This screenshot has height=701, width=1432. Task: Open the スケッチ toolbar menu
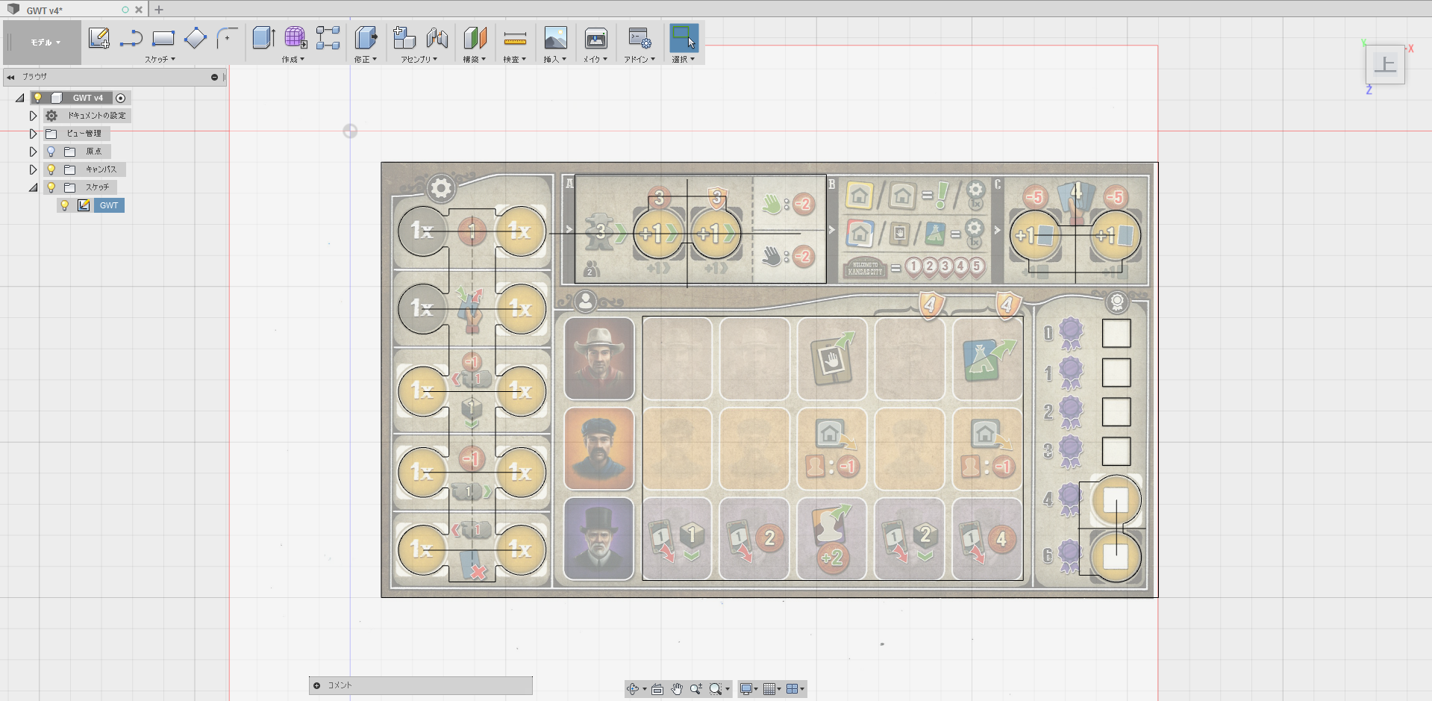(x=160, y=59)
